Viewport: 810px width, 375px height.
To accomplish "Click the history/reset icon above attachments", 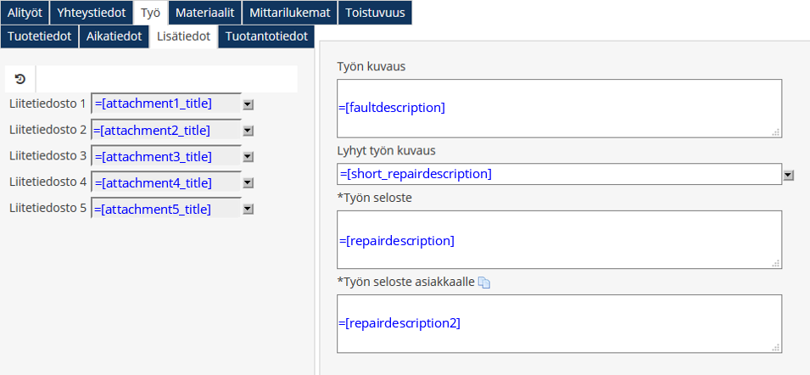I will 20,79.
